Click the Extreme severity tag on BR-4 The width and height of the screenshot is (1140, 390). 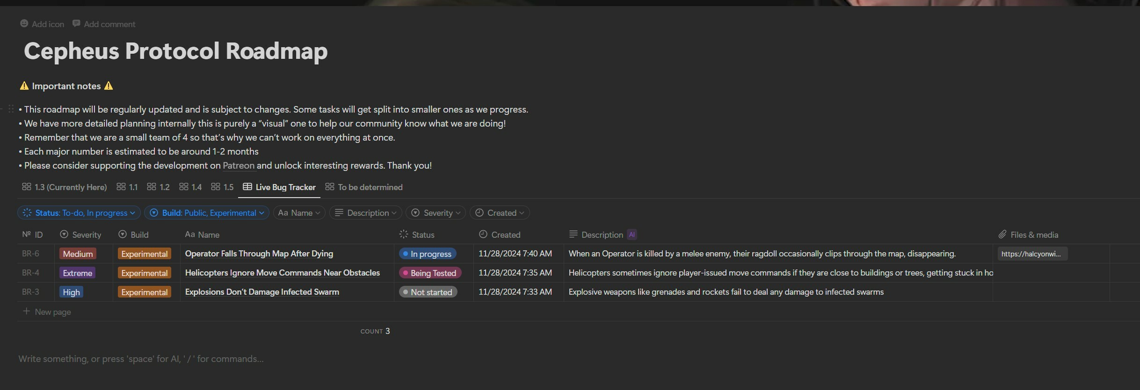(x=78, y=273)
